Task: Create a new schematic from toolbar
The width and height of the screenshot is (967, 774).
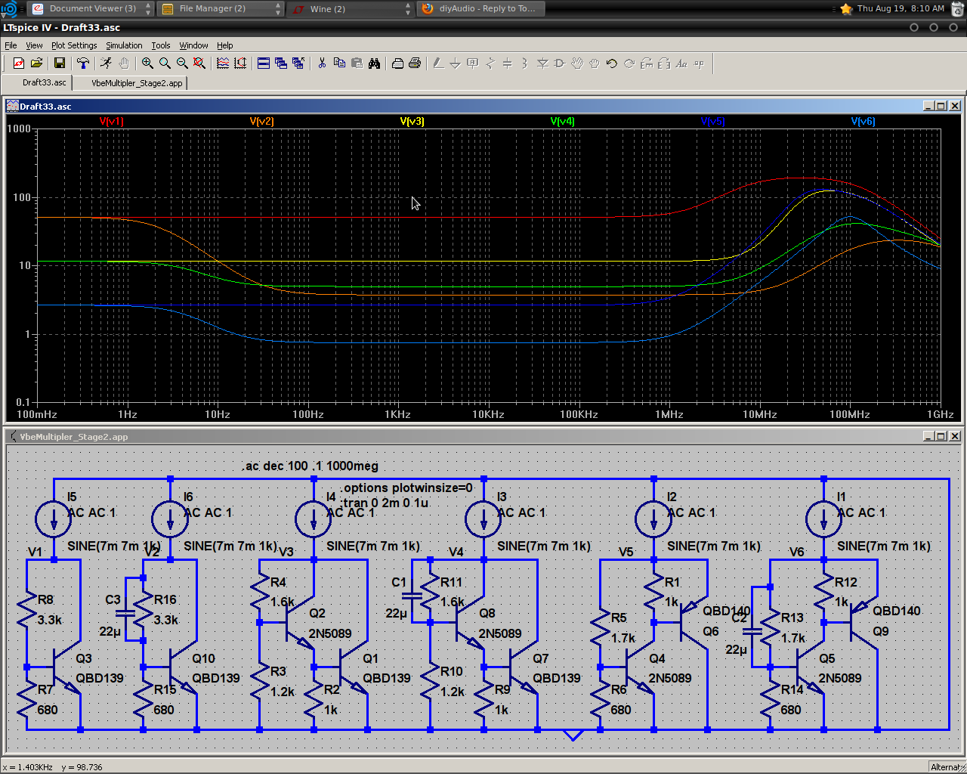Action: [x=19, y=63]
